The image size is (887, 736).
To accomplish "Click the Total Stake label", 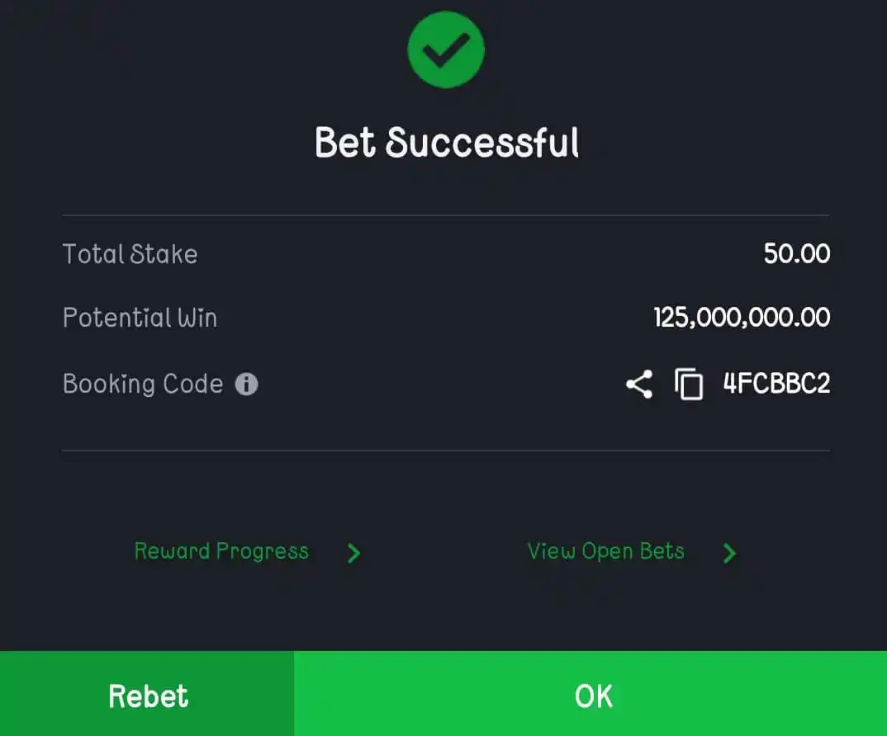I will point(130,254).
